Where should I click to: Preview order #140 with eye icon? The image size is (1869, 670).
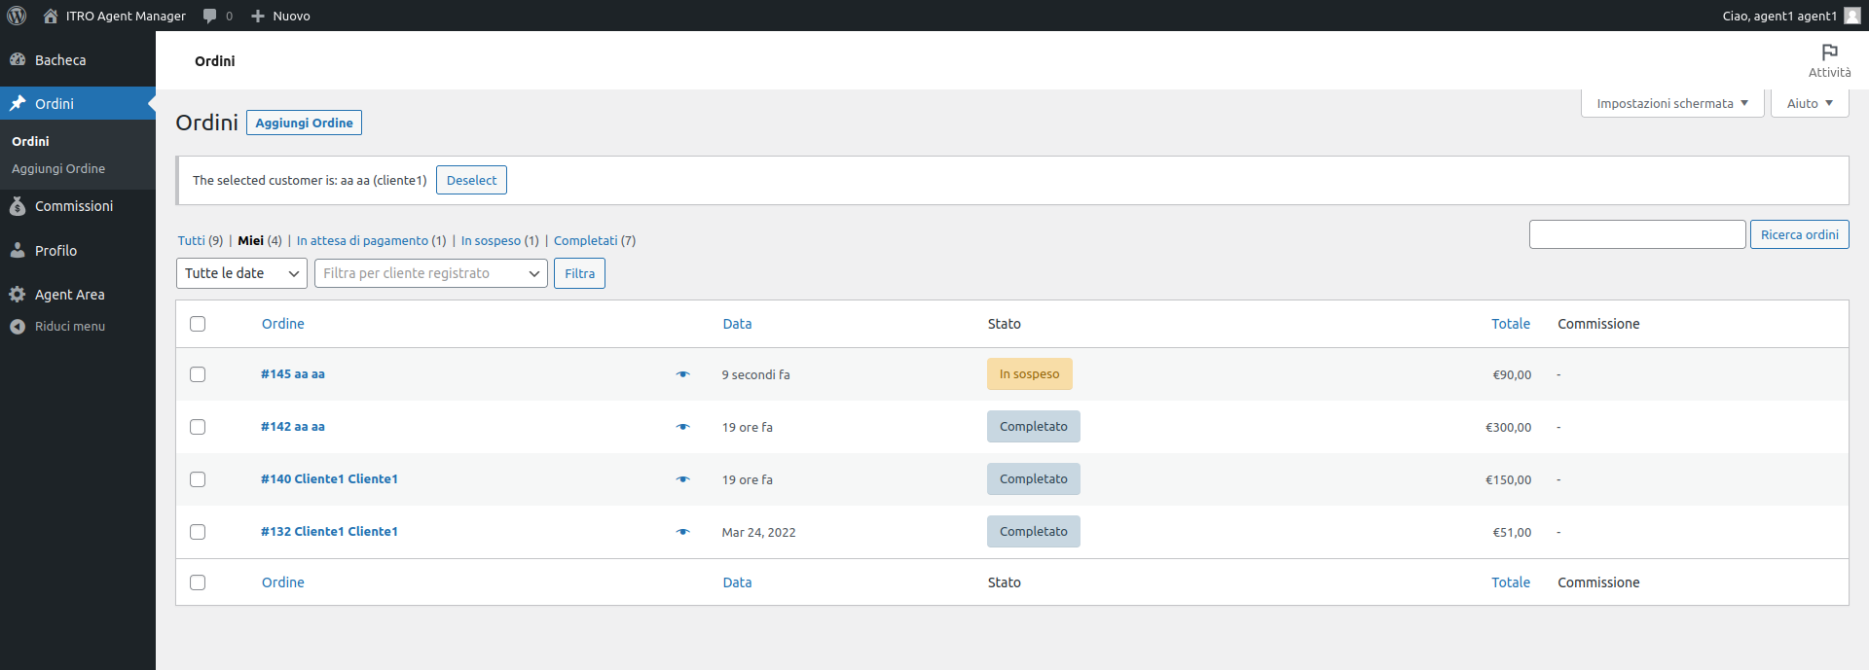point(682,479)
